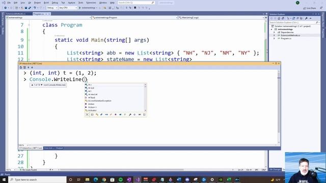
Task: Expand the Program.cs tree node
Action: point(275,39)
